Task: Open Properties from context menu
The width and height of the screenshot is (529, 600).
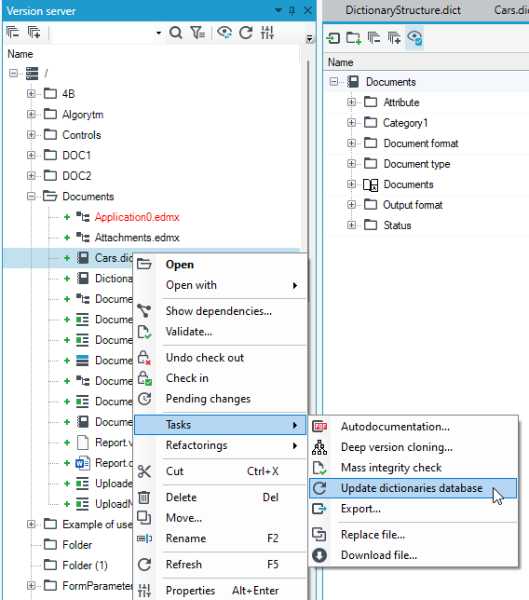Action: point(221,591)
